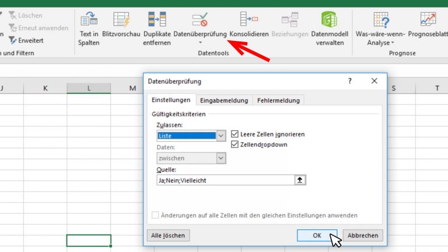Click Datenmodell verwalten icon
Viewport: 448px width, 252px height.
coord(330,21)
